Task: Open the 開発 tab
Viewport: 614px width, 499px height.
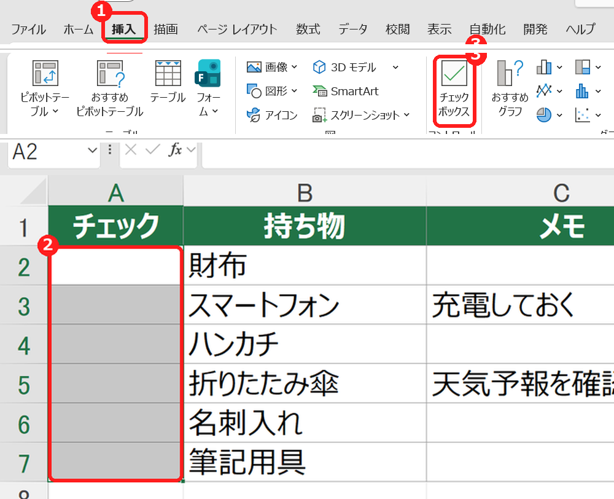Action: coord(535,29)
